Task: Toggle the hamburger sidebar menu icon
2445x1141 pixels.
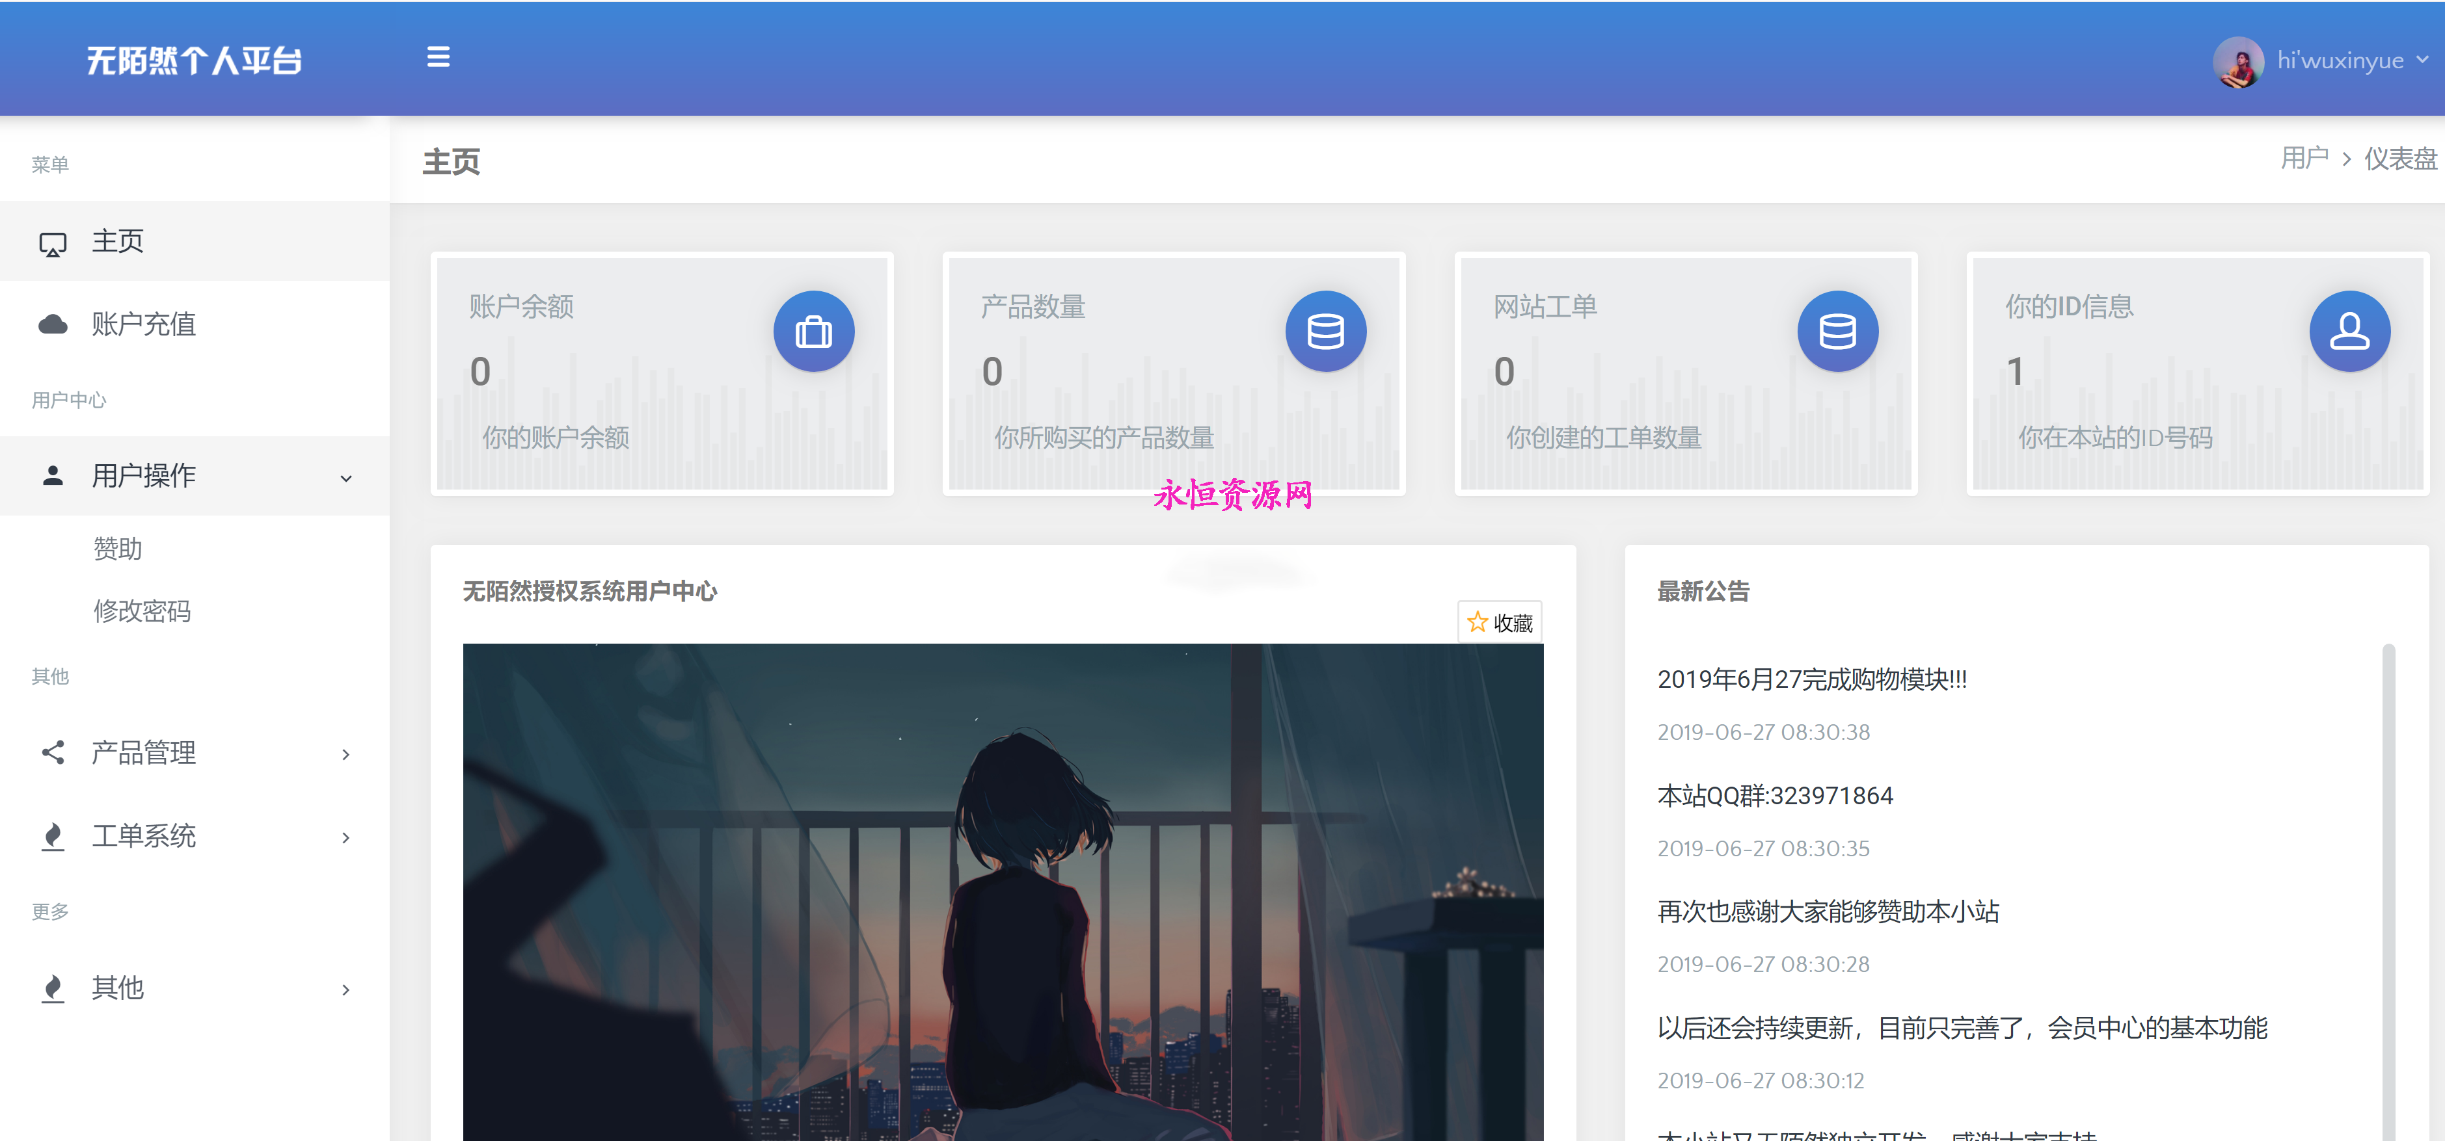Action: [x=438, y=57]
